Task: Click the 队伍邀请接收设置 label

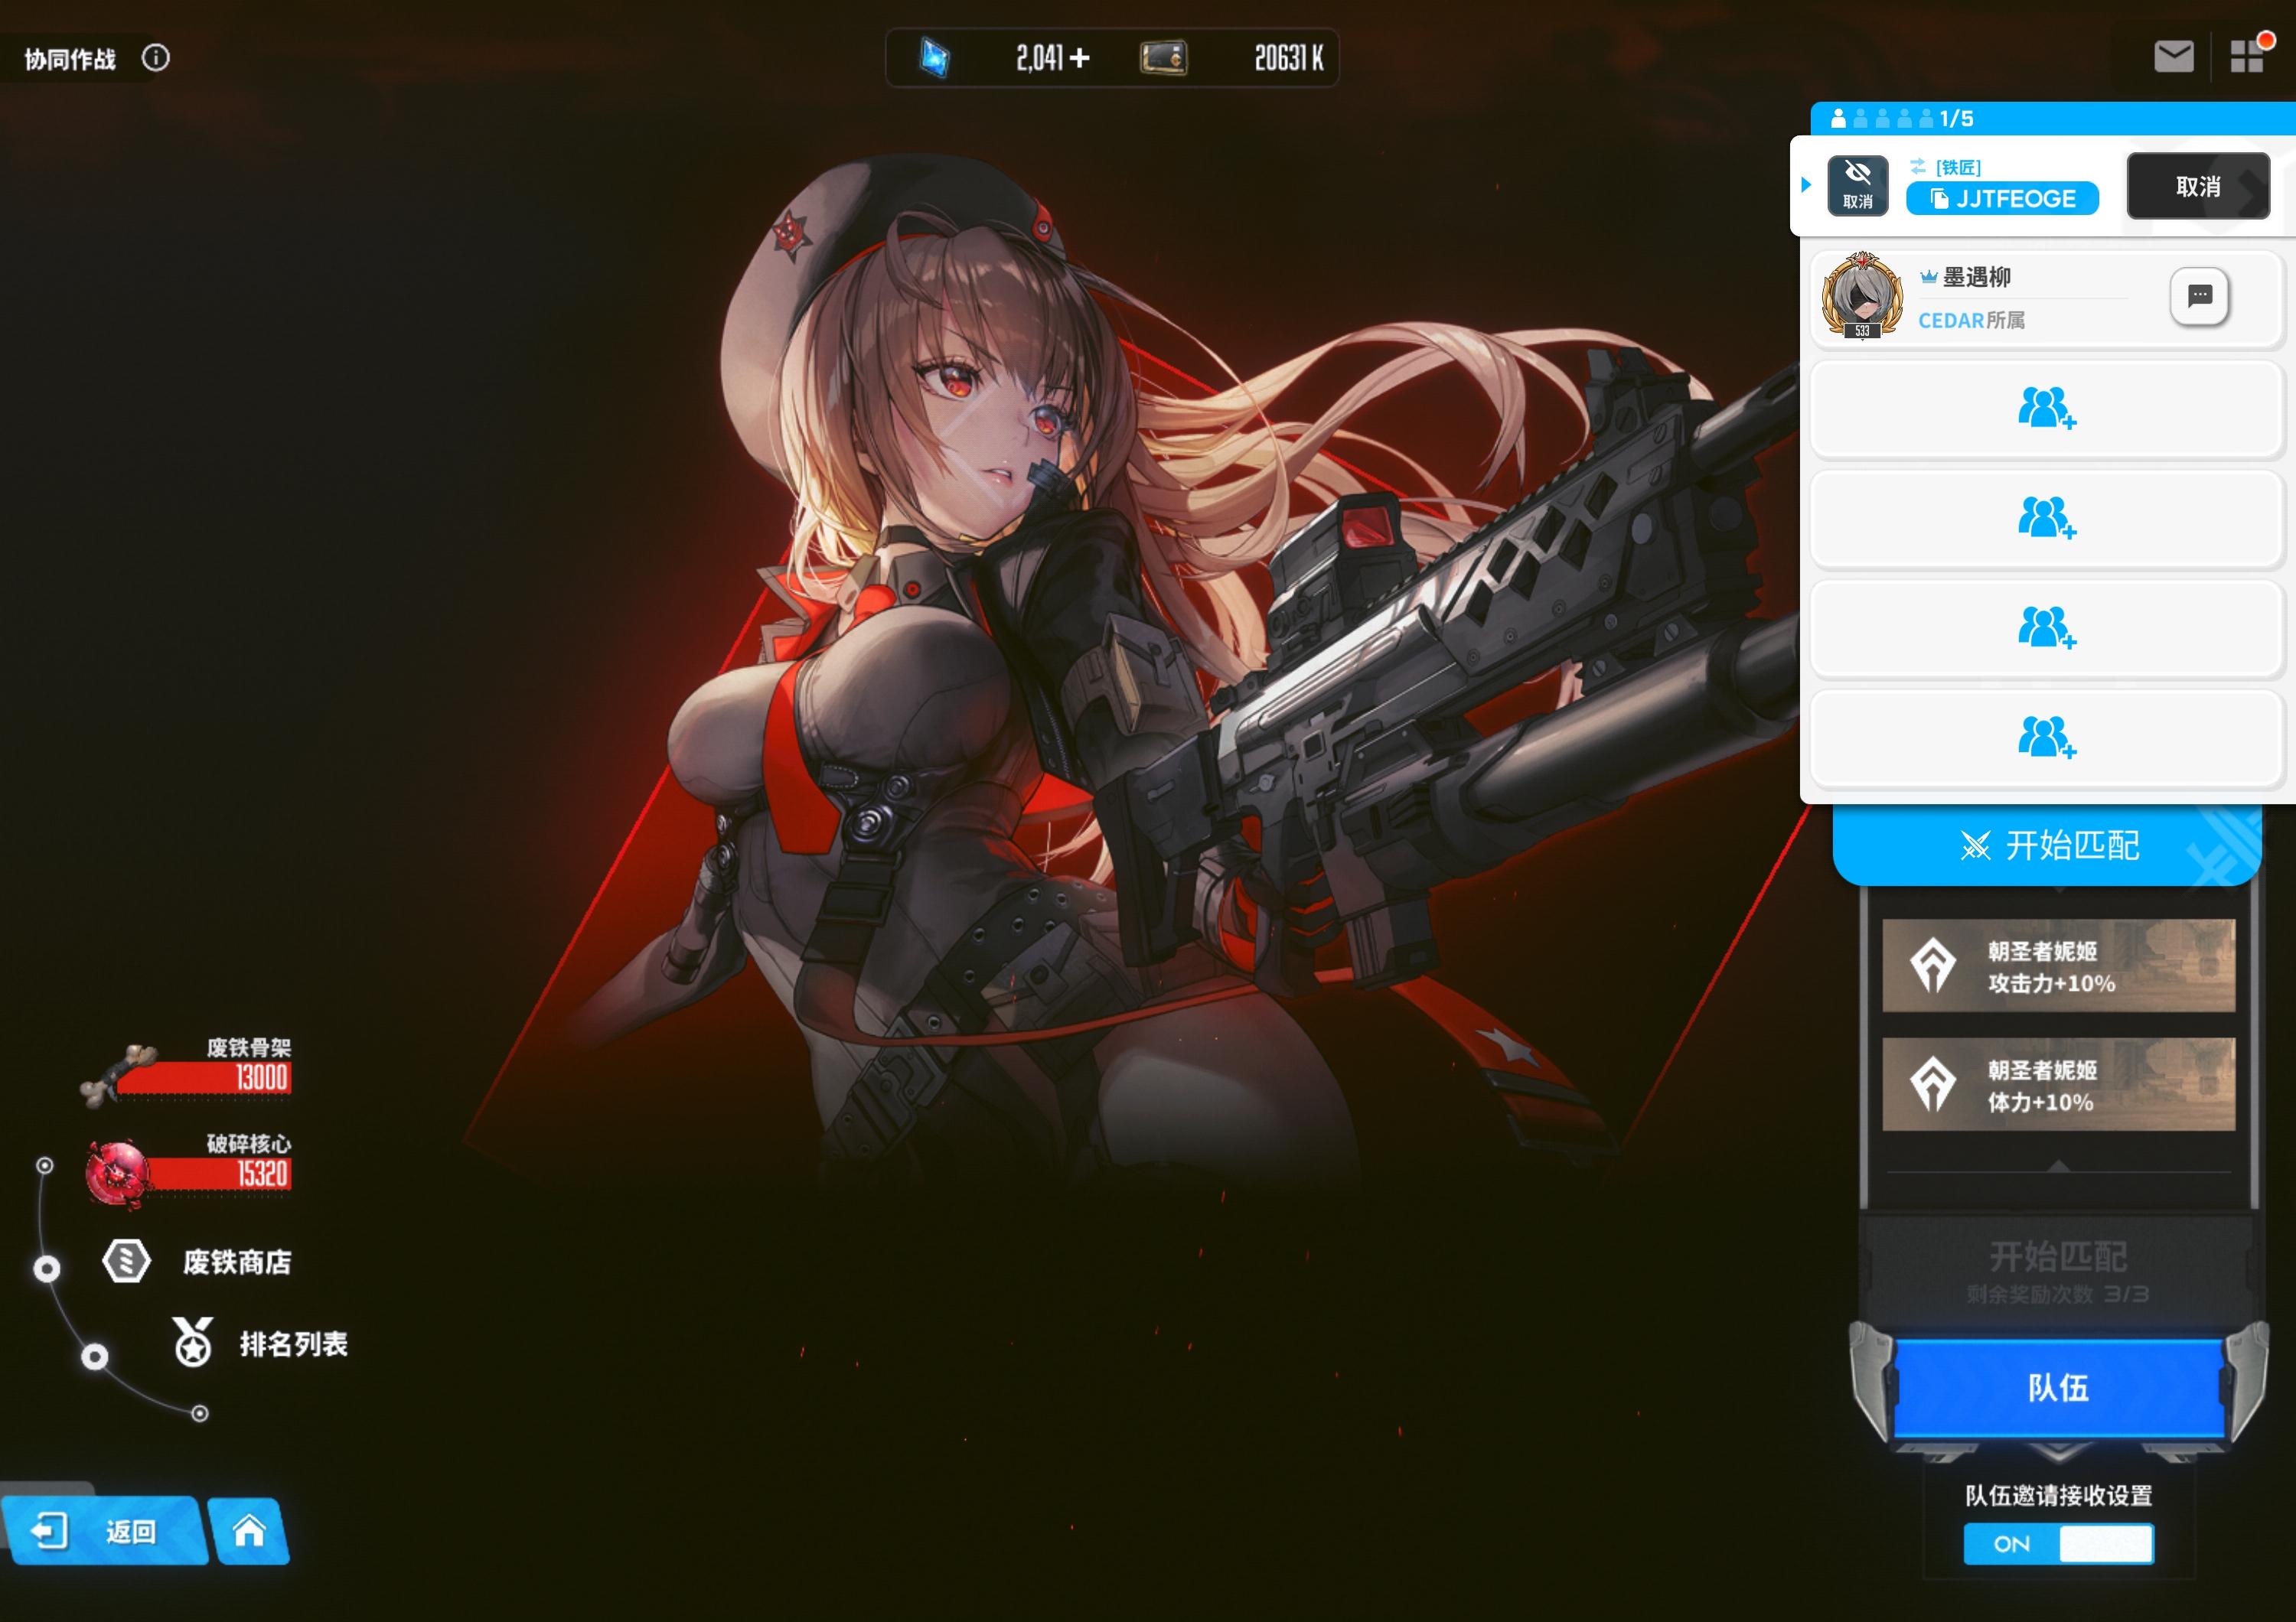Action: [x=2058, y=1496]
